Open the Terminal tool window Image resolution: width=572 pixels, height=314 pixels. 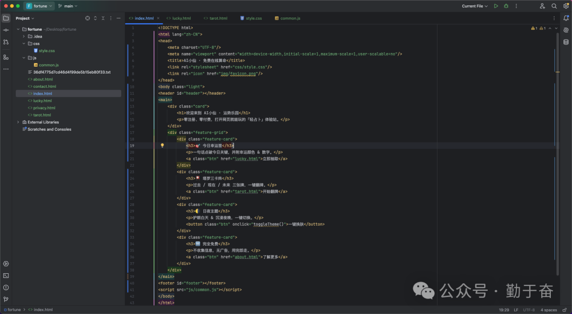[6, 276]
